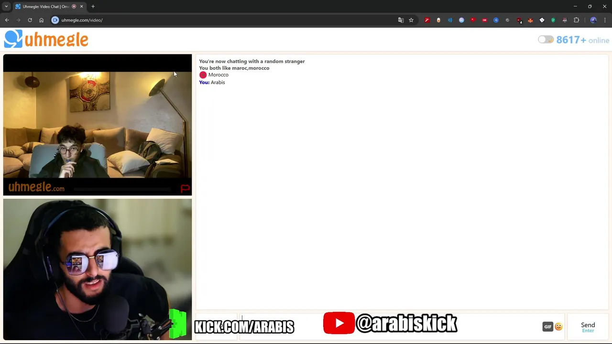Expand the tab search dropdown
612x344 pixels.
(6, 6)
